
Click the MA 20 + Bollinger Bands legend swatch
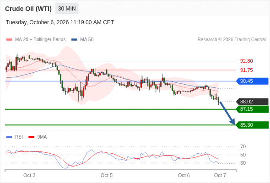[x=9, y=40]
